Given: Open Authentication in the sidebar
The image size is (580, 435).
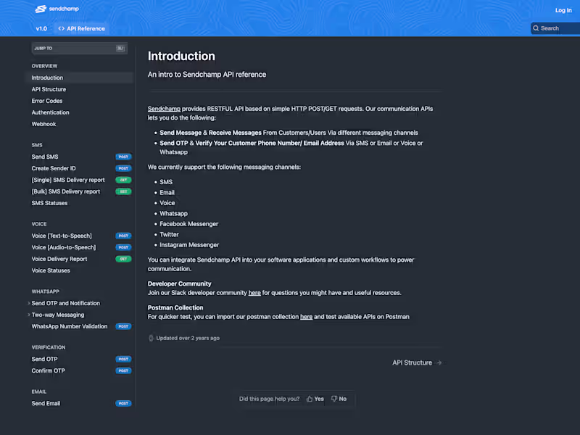Looking at the screenshot, I should point(51,112).
